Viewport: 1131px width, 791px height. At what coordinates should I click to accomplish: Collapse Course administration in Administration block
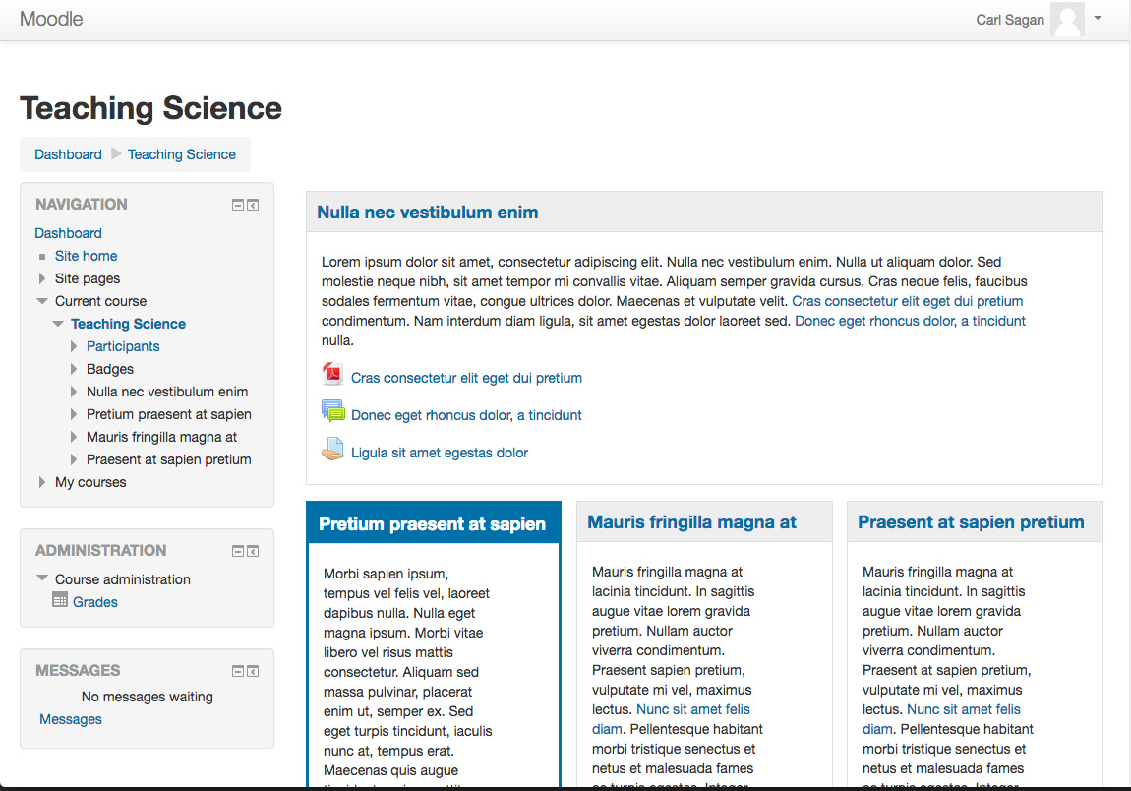[42, 578]
